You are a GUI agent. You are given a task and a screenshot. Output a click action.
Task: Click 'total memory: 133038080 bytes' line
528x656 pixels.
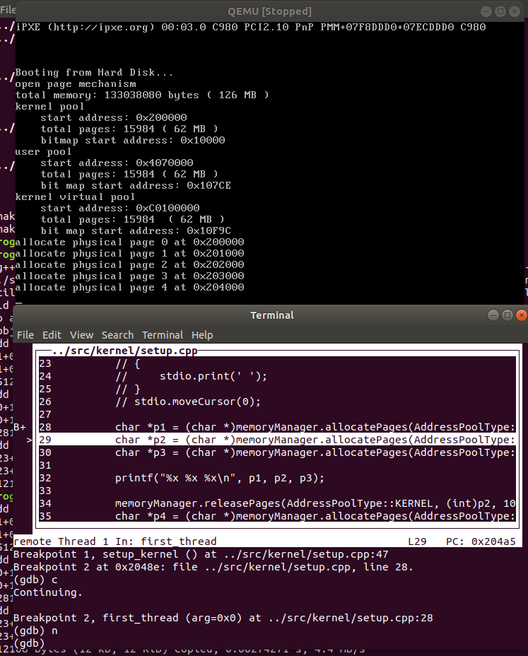pyautogui.click(x=142, y=95)
